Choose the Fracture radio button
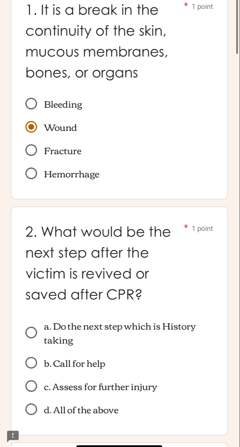Viewport: 240px width, 447px height. 31,151
